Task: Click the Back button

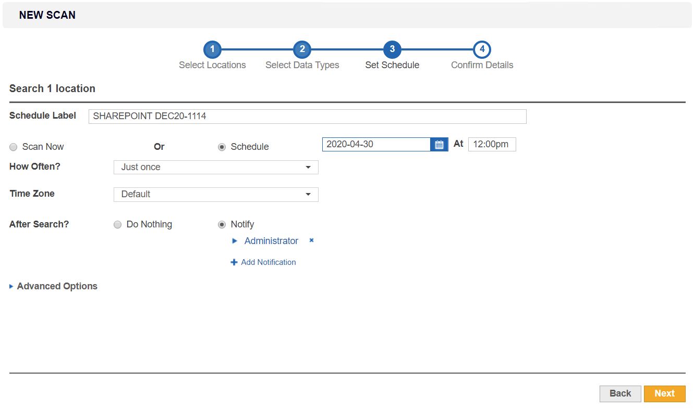Action: (620, 394)
